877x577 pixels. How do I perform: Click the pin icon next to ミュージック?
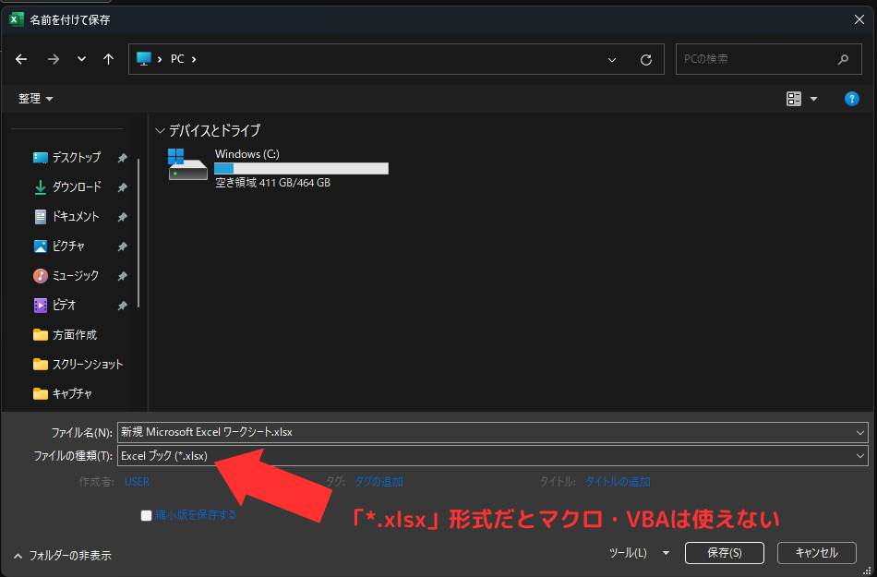click(122, 276)
